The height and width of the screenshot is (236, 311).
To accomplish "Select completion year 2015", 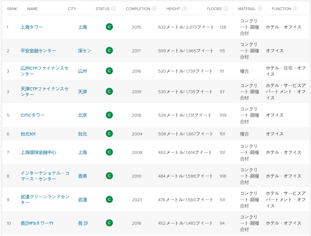I will pyautogui.click(x=136, y=27).
